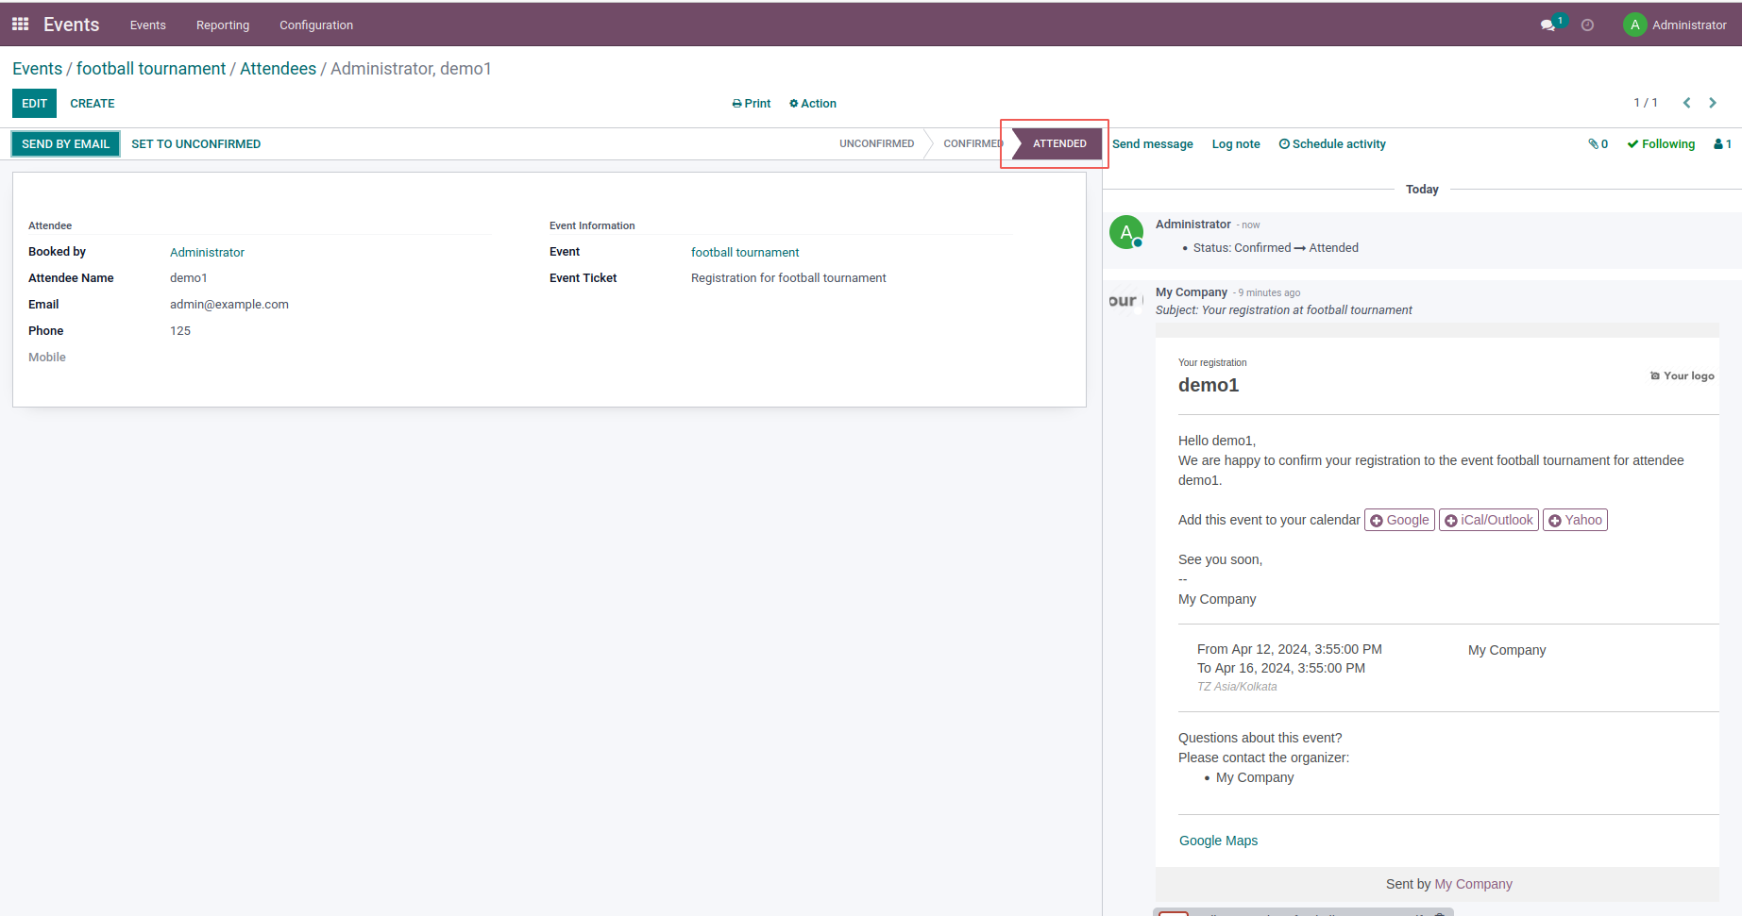Click My Company link in Sent by footer
This screenshot has height=916, width=1742.
coord(1473,884)
